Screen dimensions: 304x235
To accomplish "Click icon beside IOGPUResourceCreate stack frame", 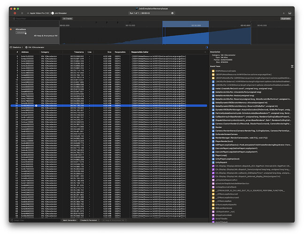I will [x=213, y=71].
